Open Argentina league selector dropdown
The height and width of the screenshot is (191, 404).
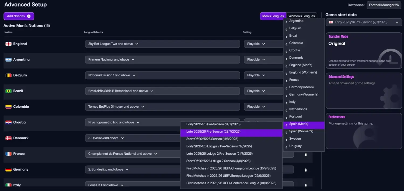tap(162, 59)
